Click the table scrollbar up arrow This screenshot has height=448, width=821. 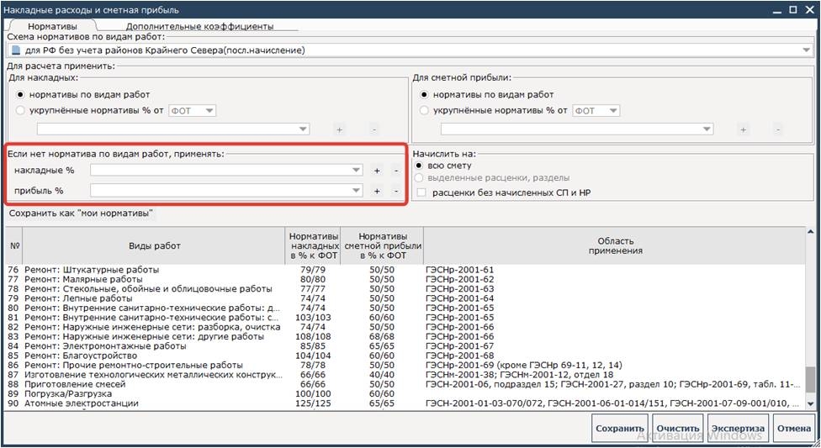[x=811, y=232]
